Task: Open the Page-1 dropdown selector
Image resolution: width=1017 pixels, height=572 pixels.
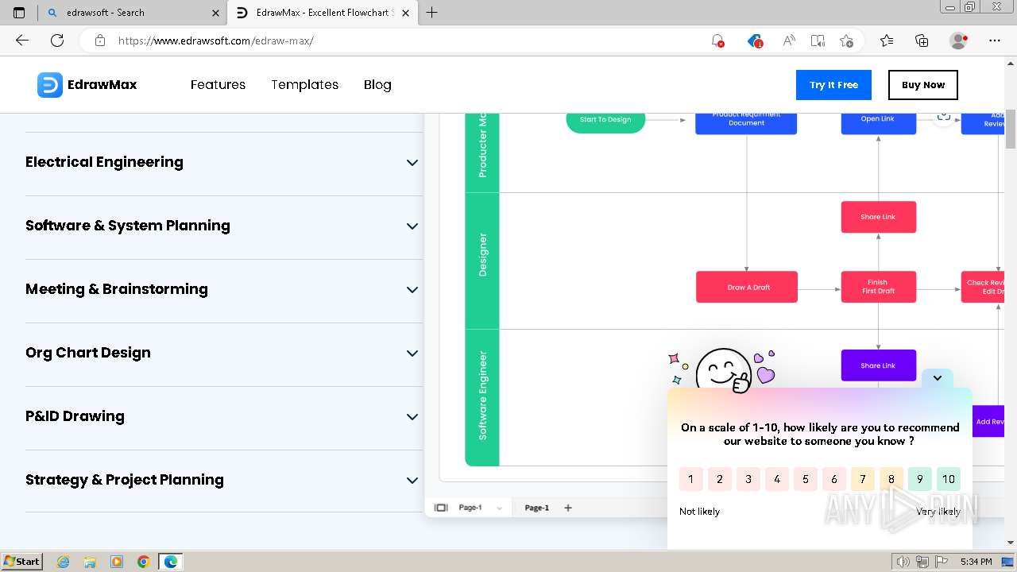Action: pos(481,508)
